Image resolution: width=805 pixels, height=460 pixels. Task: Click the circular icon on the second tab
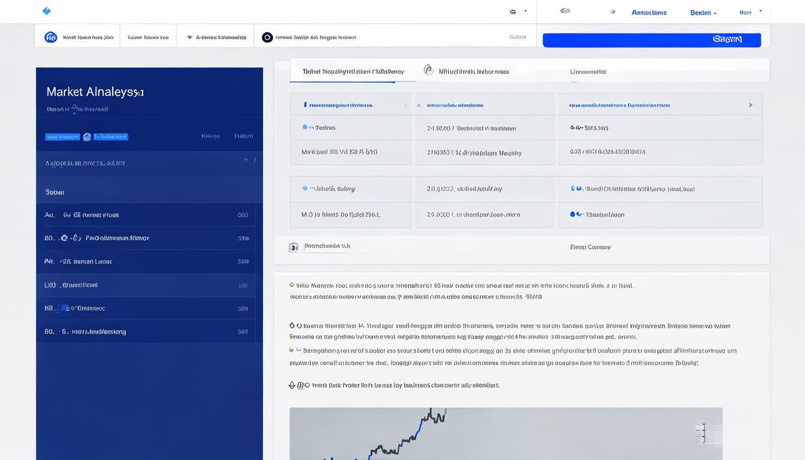[x=429, y=70]
